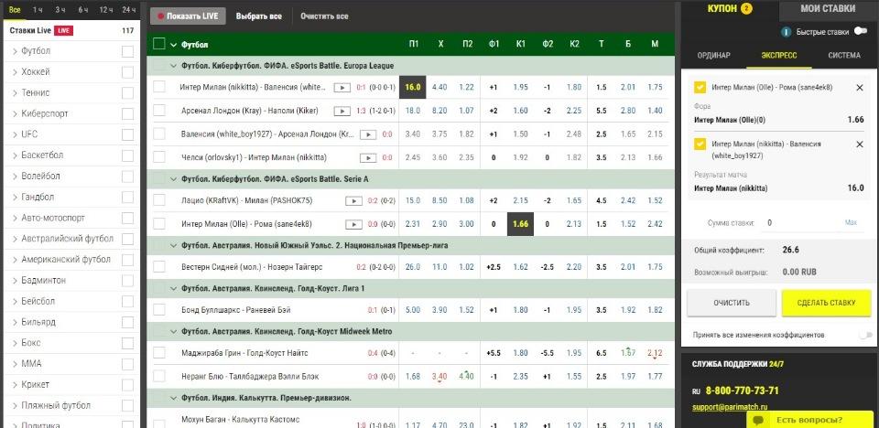Open live video for Интер Милан (Olle) - Рома

coord(353,224)
